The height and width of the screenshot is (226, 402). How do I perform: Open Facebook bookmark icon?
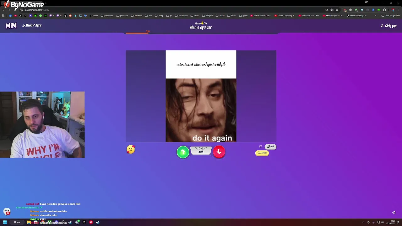tap(10, 16)
